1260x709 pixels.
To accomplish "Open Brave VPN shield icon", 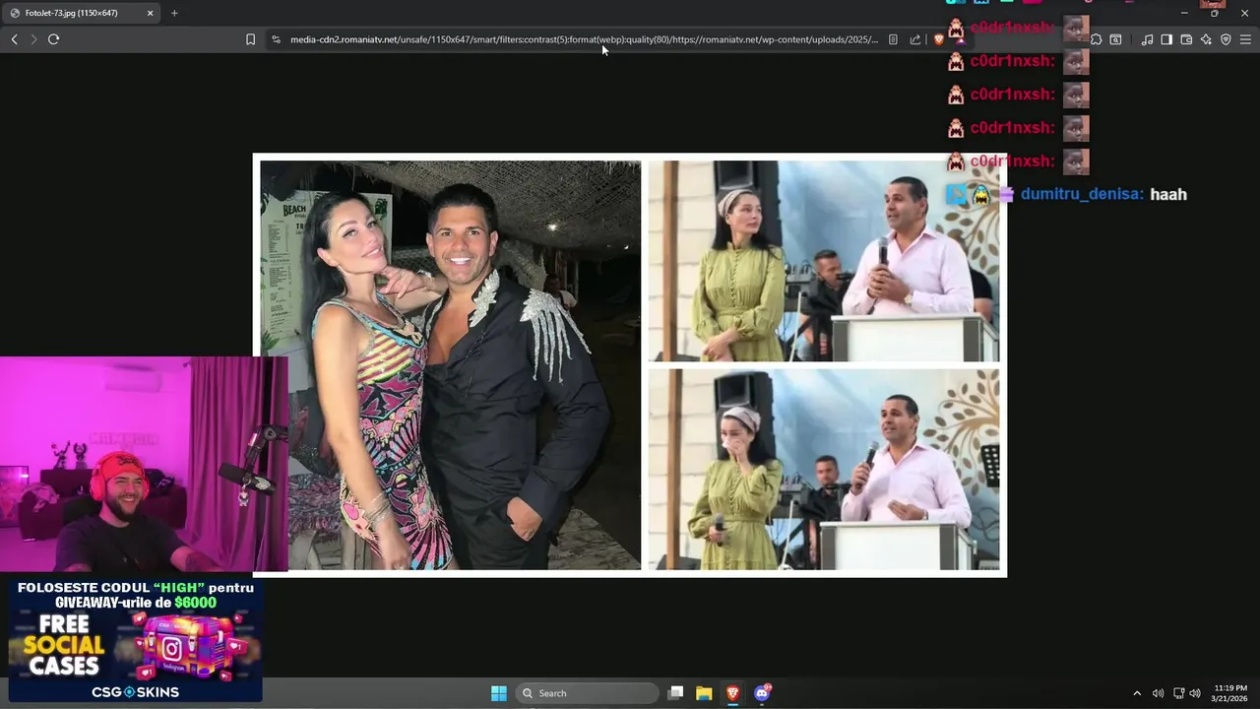I will click(x=1226, y=39).
